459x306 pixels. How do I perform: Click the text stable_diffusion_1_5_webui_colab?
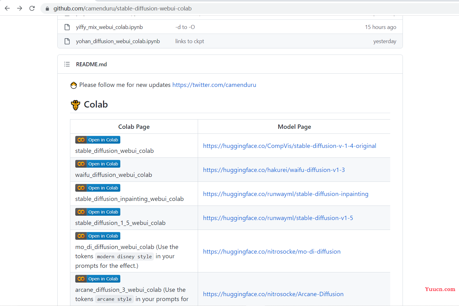(120, 223)
